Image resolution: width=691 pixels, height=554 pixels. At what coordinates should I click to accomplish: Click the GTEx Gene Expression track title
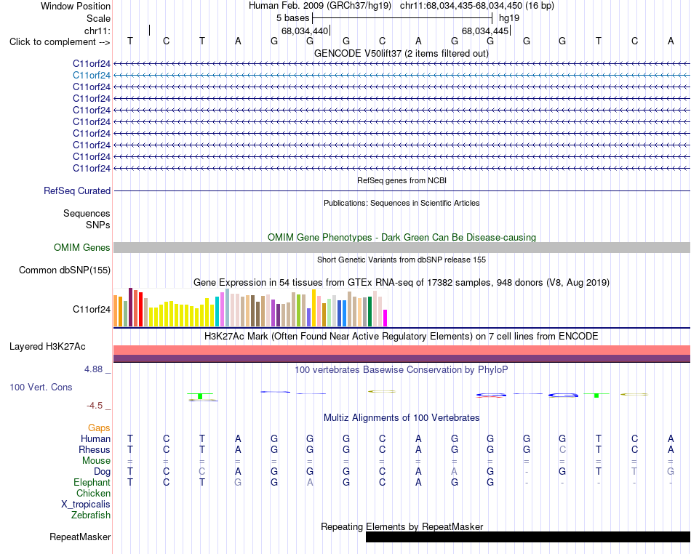[402, 282]
